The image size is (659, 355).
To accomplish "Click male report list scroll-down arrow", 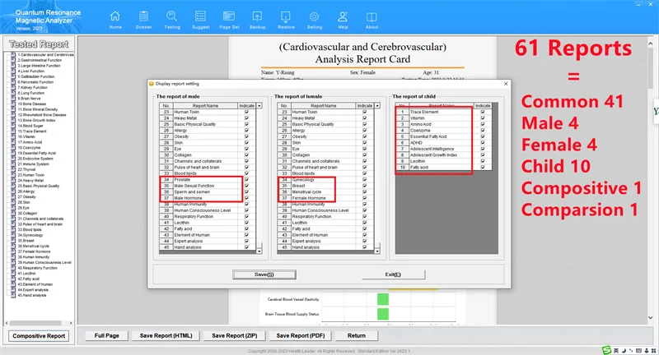I will (x=259, y=251).
